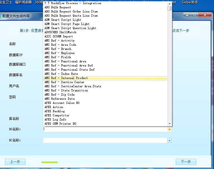Choose 'ABO Bulk Request' from list

(x=105, y=7)
